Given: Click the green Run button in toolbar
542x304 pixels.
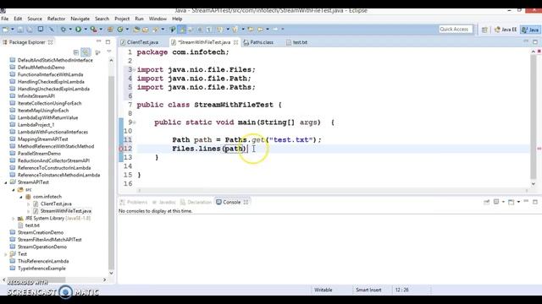Looking at the screenshot, I should coord(79,30).
